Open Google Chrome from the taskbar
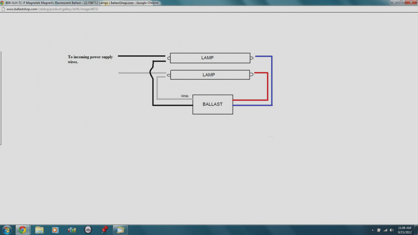Image resolution: width=418 pixels, height=235 pixels. click(x=23, y=230)
